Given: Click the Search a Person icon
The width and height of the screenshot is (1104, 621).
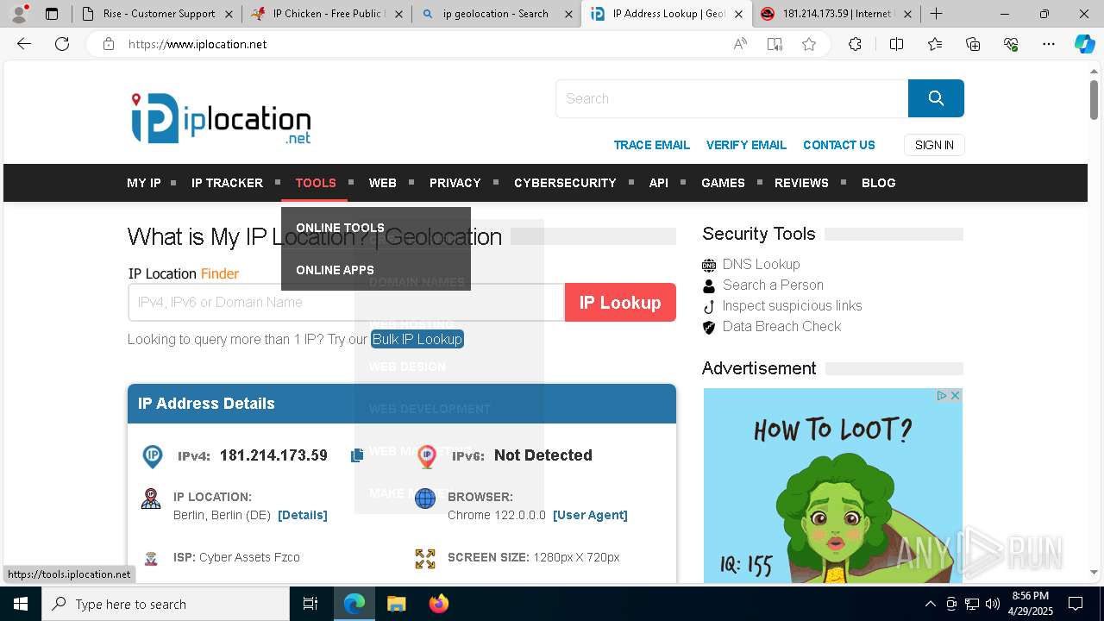Looking at the screenshot, I should (709, 285).
